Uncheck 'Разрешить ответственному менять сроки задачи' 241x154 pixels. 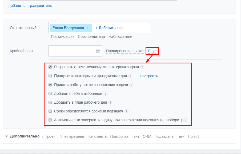tap(50, 67)
